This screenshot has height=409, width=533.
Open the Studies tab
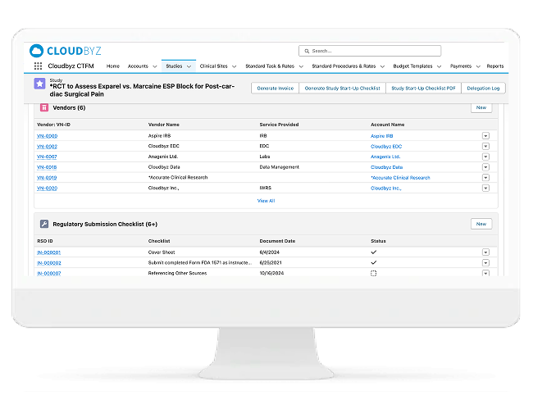click(174, 66)
